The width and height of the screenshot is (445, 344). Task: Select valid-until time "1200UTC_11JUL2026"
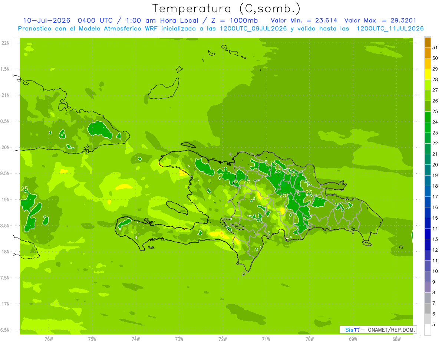[x=390, y=29]
